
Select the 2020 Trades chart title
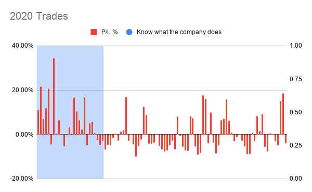tap(39, 16)
